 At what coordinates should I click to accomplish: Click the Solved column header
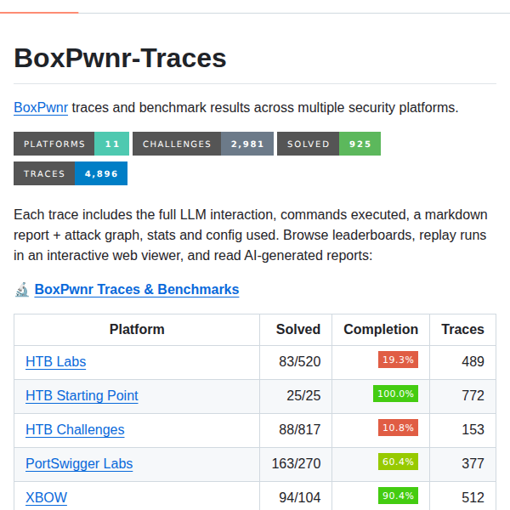[x=296, y=330]
